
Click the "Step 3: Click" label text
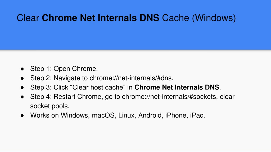pyautogui.click(x=49, y=87)
